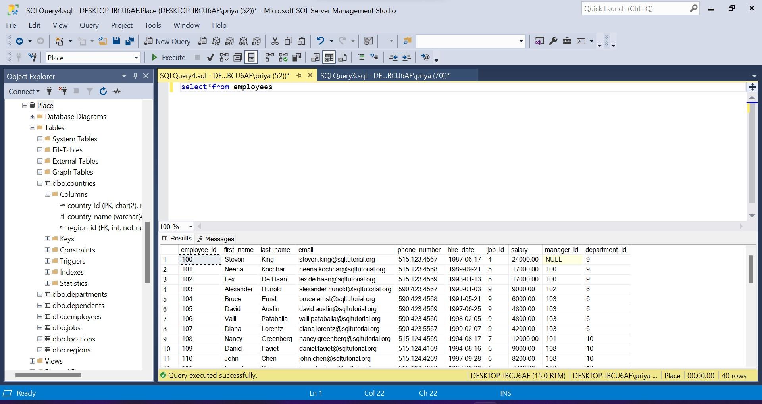Open the results zoom percentage dropdown
Screen dimensions: 762x404
[190, 226]
